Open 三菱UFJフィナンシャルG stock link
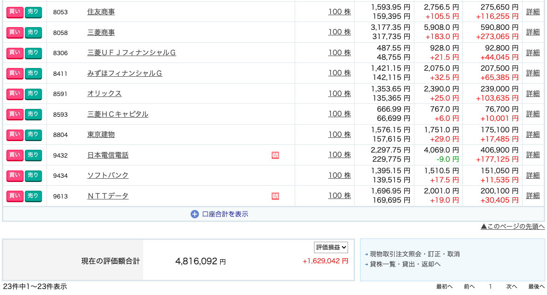 coord(132,52)
